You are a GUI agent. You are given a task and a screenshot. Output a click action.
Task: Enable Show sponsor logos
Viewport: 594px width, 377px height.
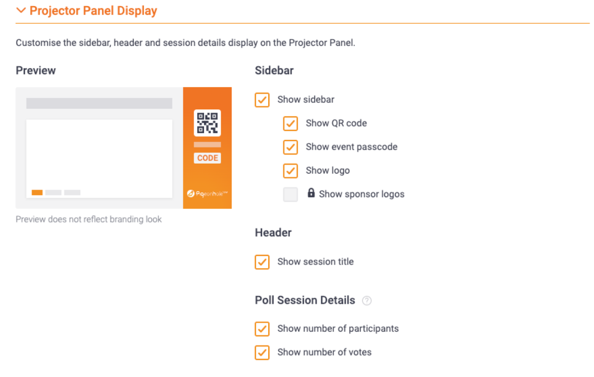pos(290,194)
